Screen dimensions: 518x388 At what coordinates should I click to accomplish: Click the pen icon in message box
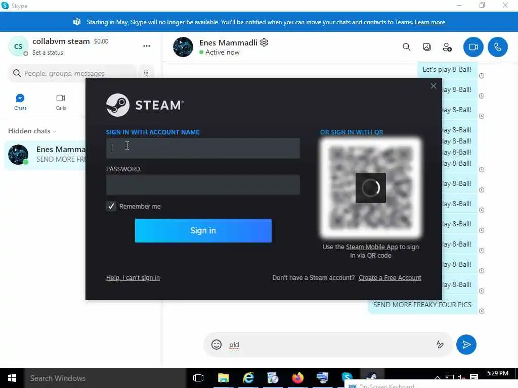click(x=440, y=345)
